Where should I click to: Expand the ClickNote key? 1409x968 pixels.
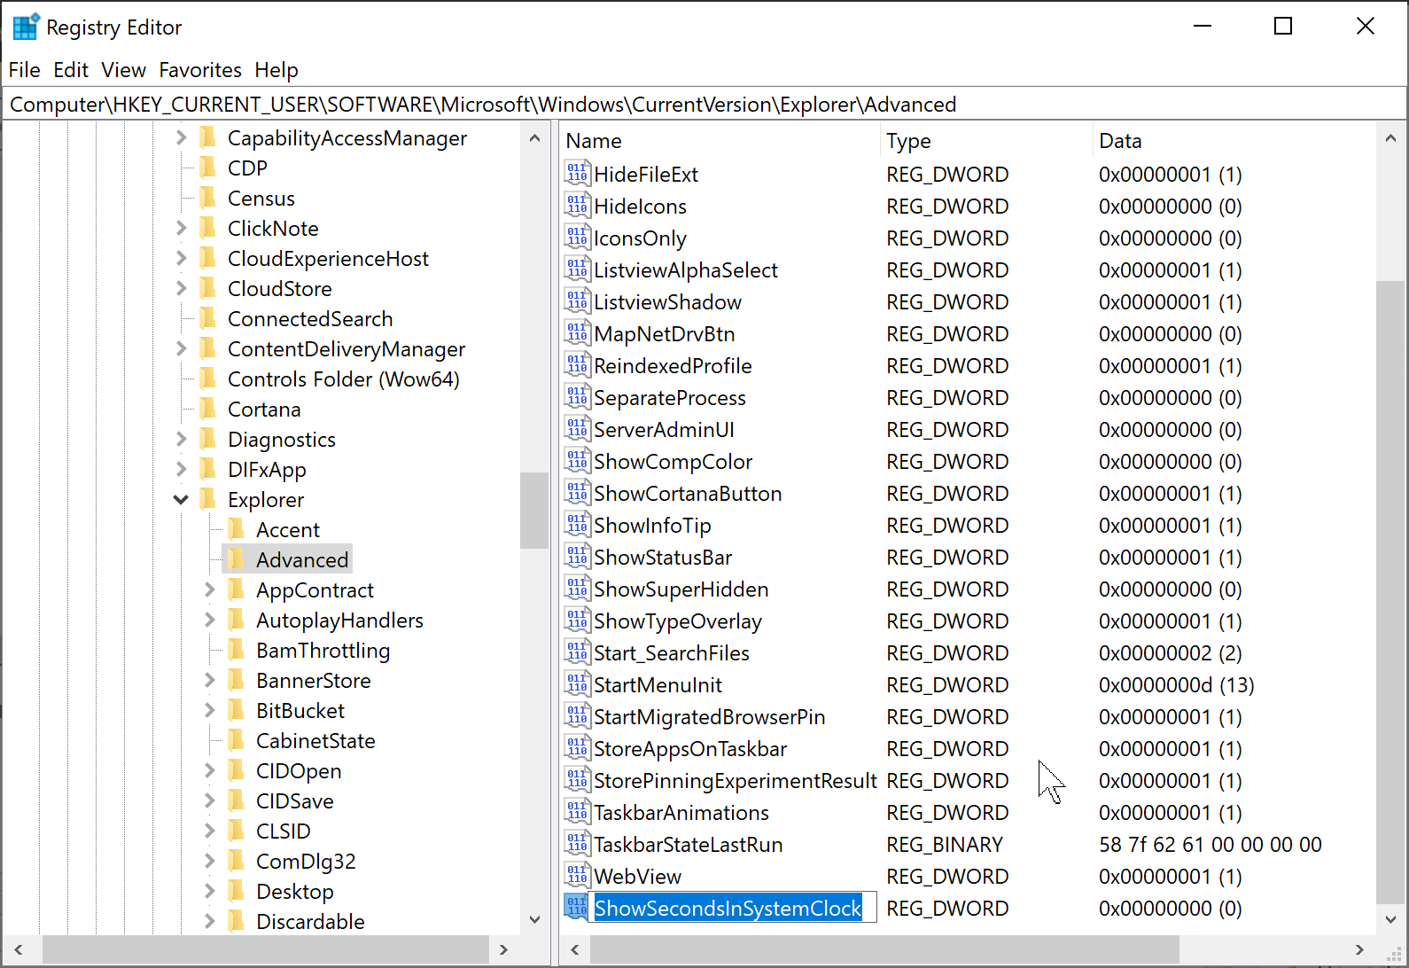click(181, 228)
